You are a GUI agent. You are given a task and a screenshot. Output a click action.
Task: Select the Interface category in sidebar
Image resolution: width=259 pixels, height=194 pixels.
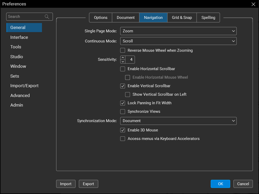[x=19, y=37]
